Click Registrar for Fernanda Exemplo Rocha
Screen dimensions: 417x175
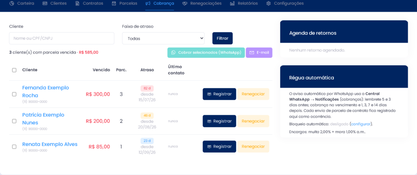click(219, 94)
